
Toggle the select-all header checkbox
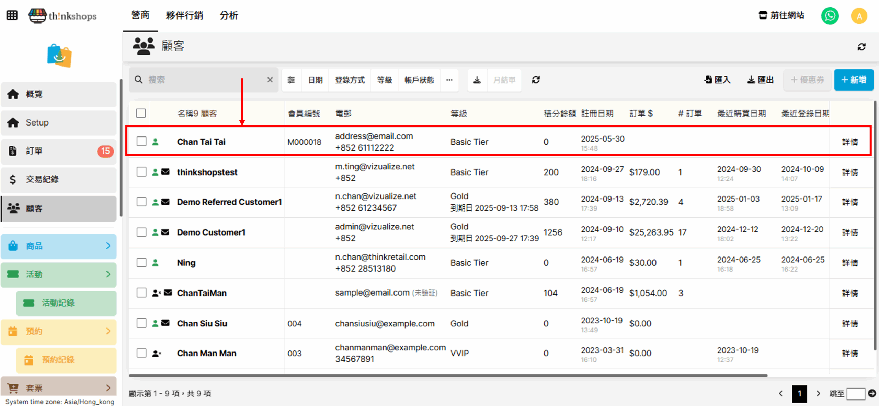coord(141,113)
